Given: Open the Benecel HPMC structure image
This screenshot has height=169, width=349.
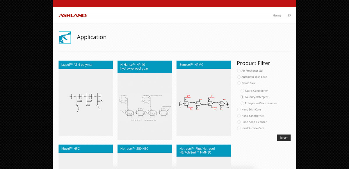Looking at the screenshot, I should (x=204, y=103).
